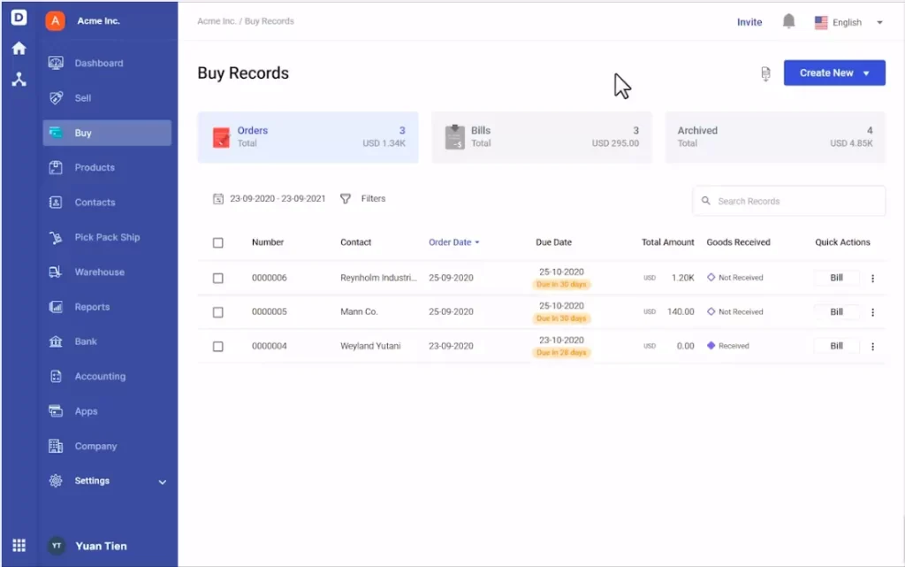Click the Bills clipboard icon
This screenshot has width=905, height=567.
coord(455,137)
